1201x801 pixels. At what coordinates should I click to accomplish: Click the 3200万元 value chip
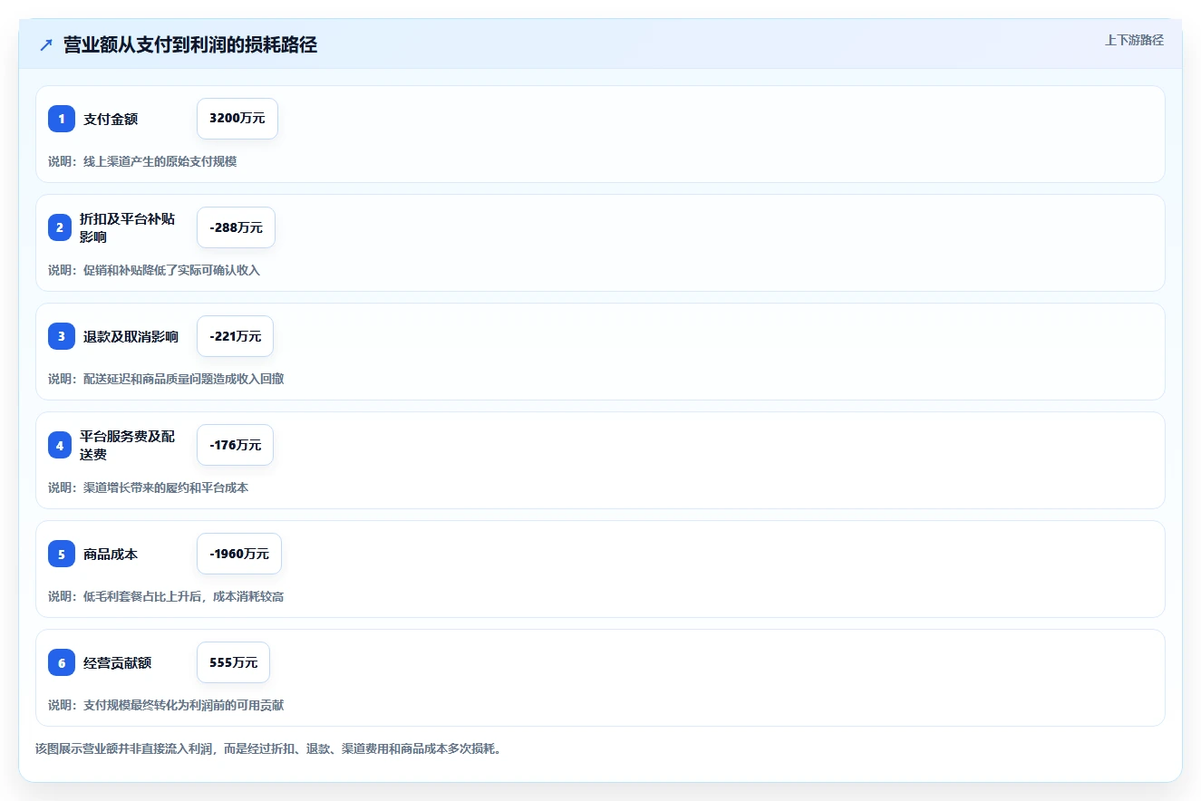(237, 119)
